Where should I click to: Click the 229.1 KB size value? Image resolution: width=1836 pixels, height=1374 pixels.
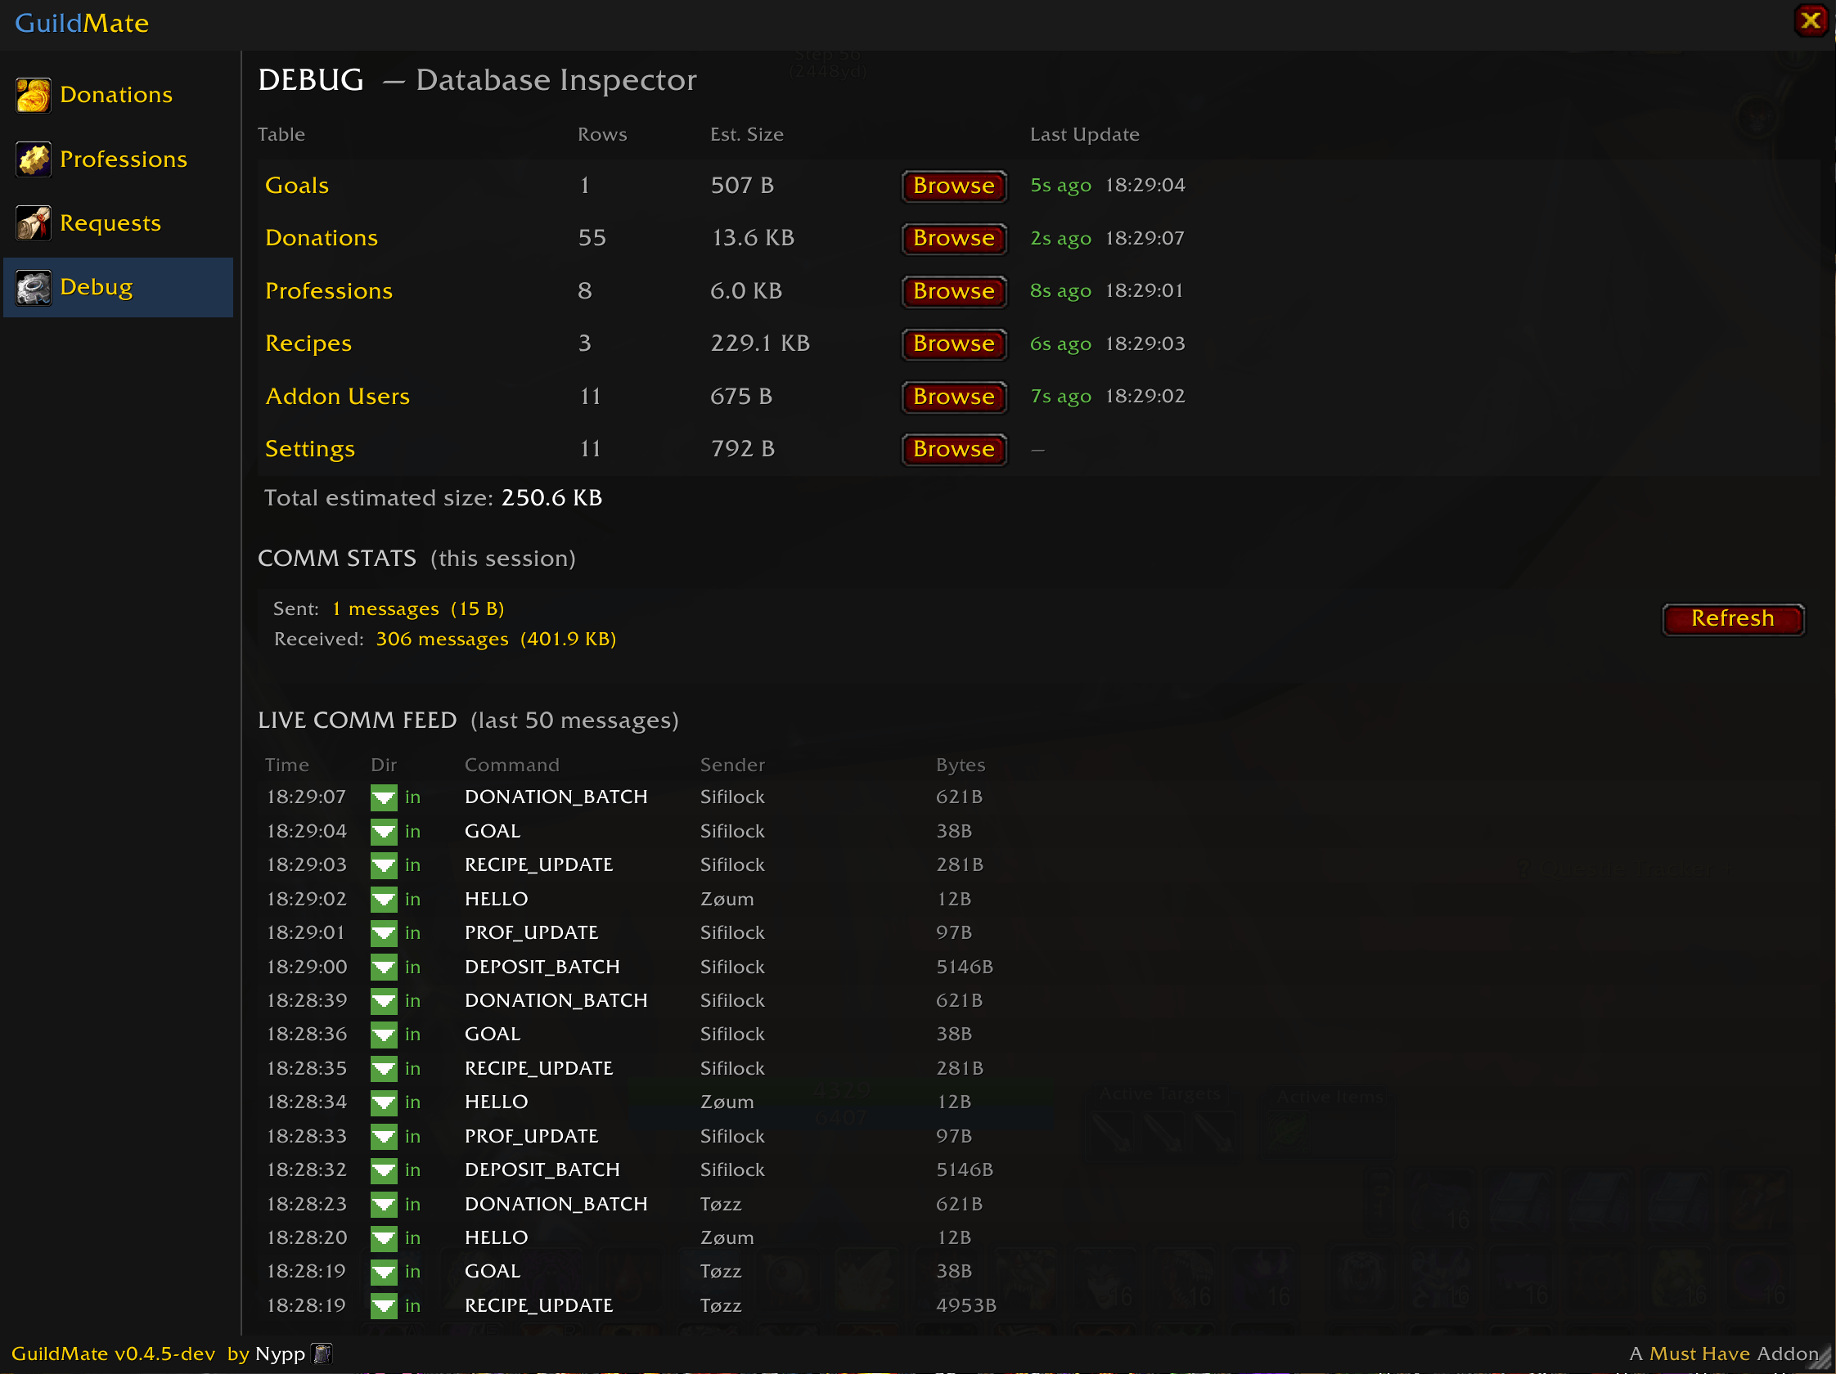pos(759,343)
